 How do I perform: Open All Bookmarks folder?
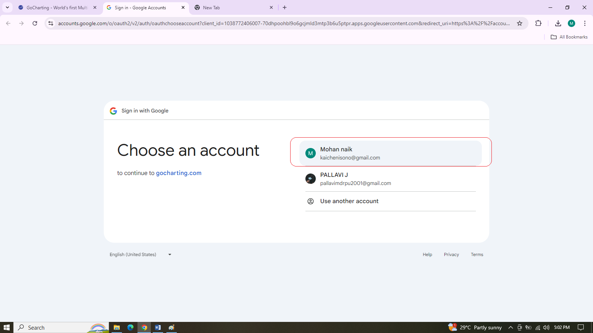pyautogui.click(x=569, y=37)
